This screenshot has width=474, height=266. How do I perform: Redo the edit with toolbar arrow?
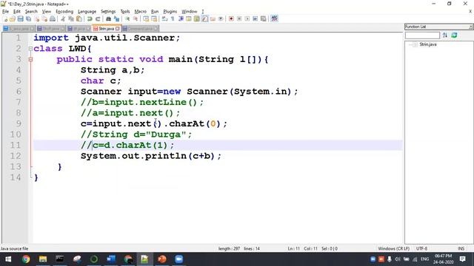point(98,18)
